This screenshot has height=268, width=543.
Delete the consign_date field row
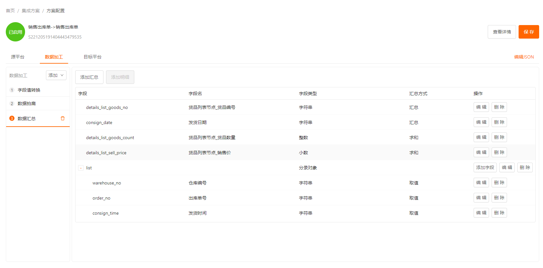(499, 122)
